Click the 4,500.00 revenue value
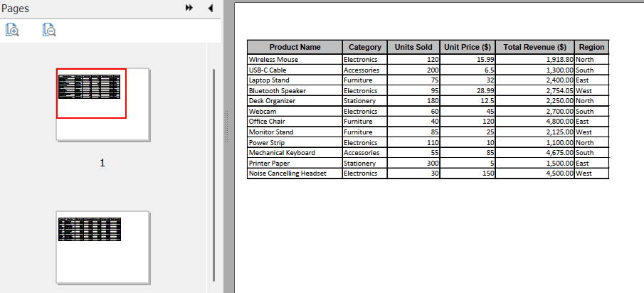The width and height of the screenshot is (644, 293). [x=560, y=174]
